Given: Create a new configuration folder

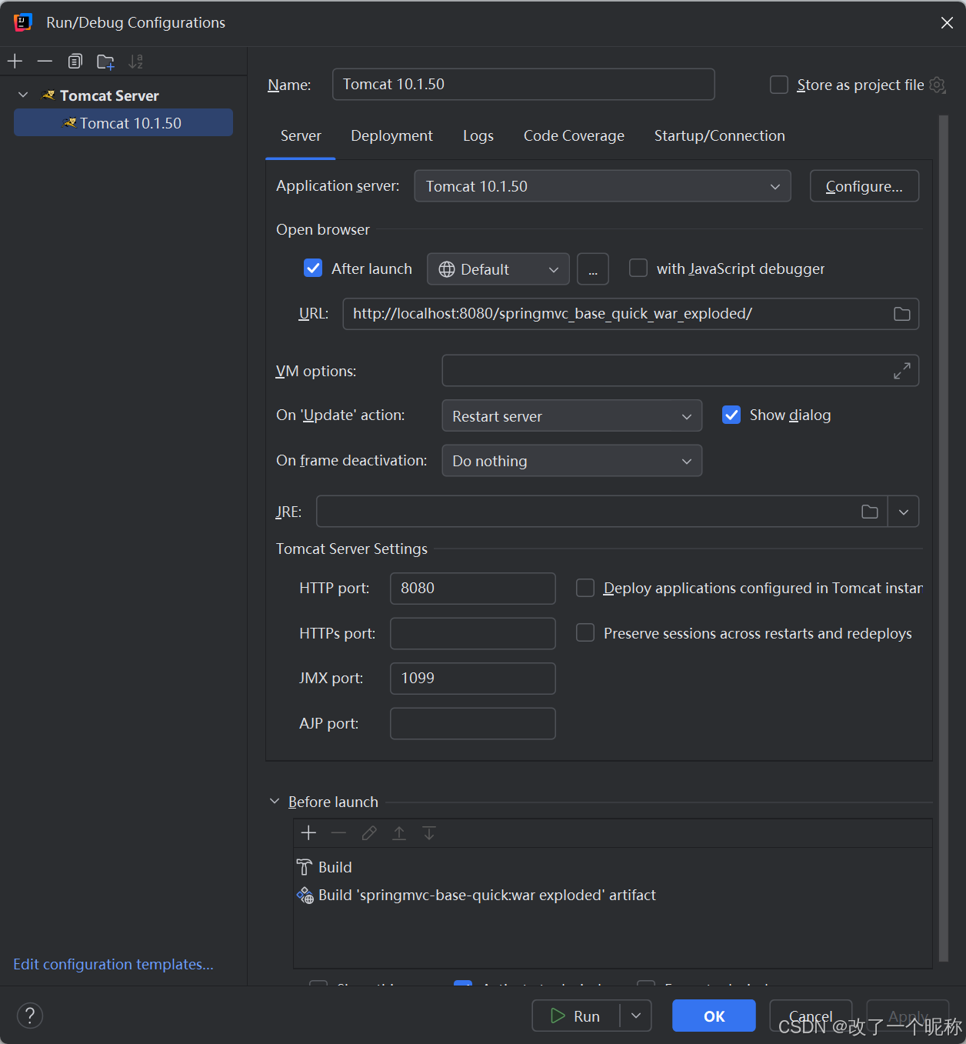Looking at the screenshot, I should point(105,61).
